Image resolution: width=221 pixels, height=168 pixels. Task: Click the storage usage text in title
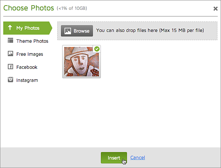pyautogui.click(x=72, y=8)
